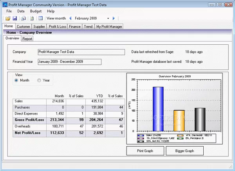Click the Gross Profit/Loss row label
The image size is (235, 171).
[29, 120]
